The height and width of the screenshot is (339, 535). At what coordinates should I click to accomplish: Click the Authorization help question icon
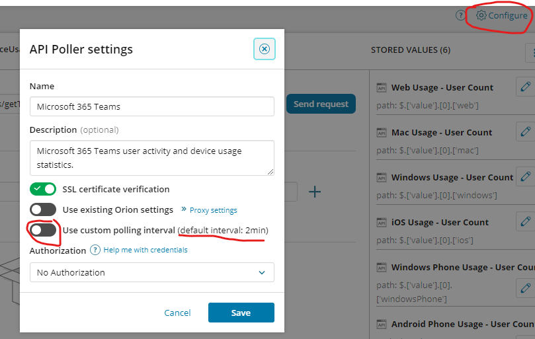pos(95,250)
